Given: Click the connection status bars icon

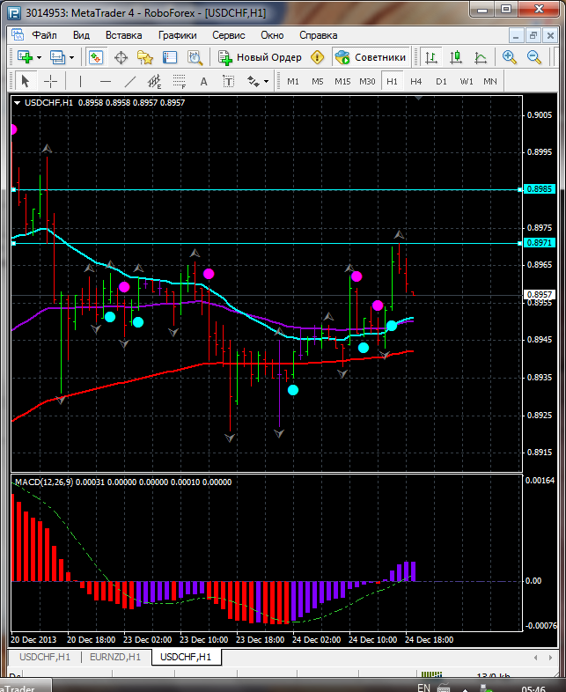Looking at the screenshot, I should pos(431,674).
